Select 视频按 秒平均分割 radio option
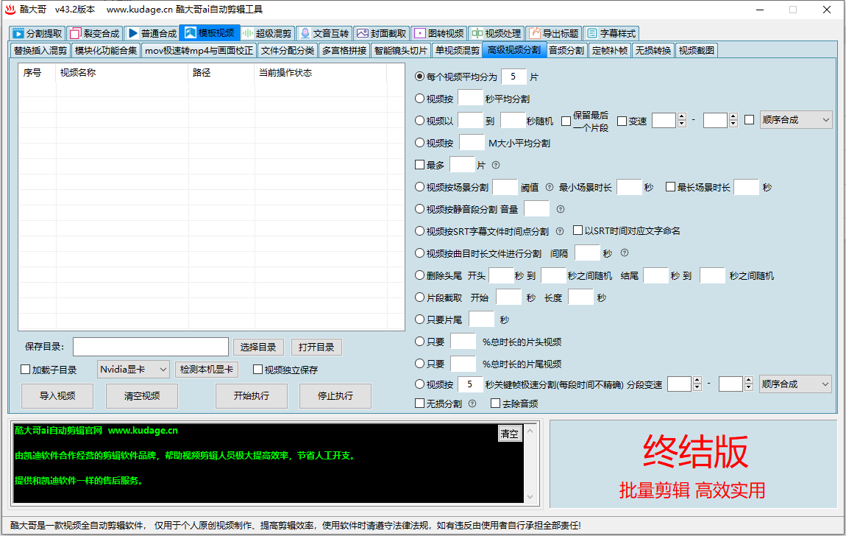The image size is (846, 536). click(x=420, y=99)
